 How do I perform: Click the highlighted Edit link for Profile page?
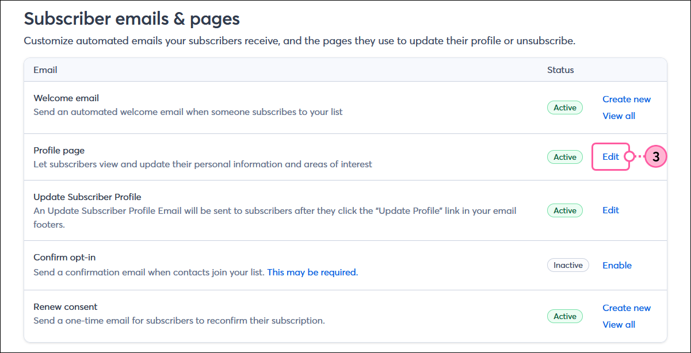tap(610, 156)
